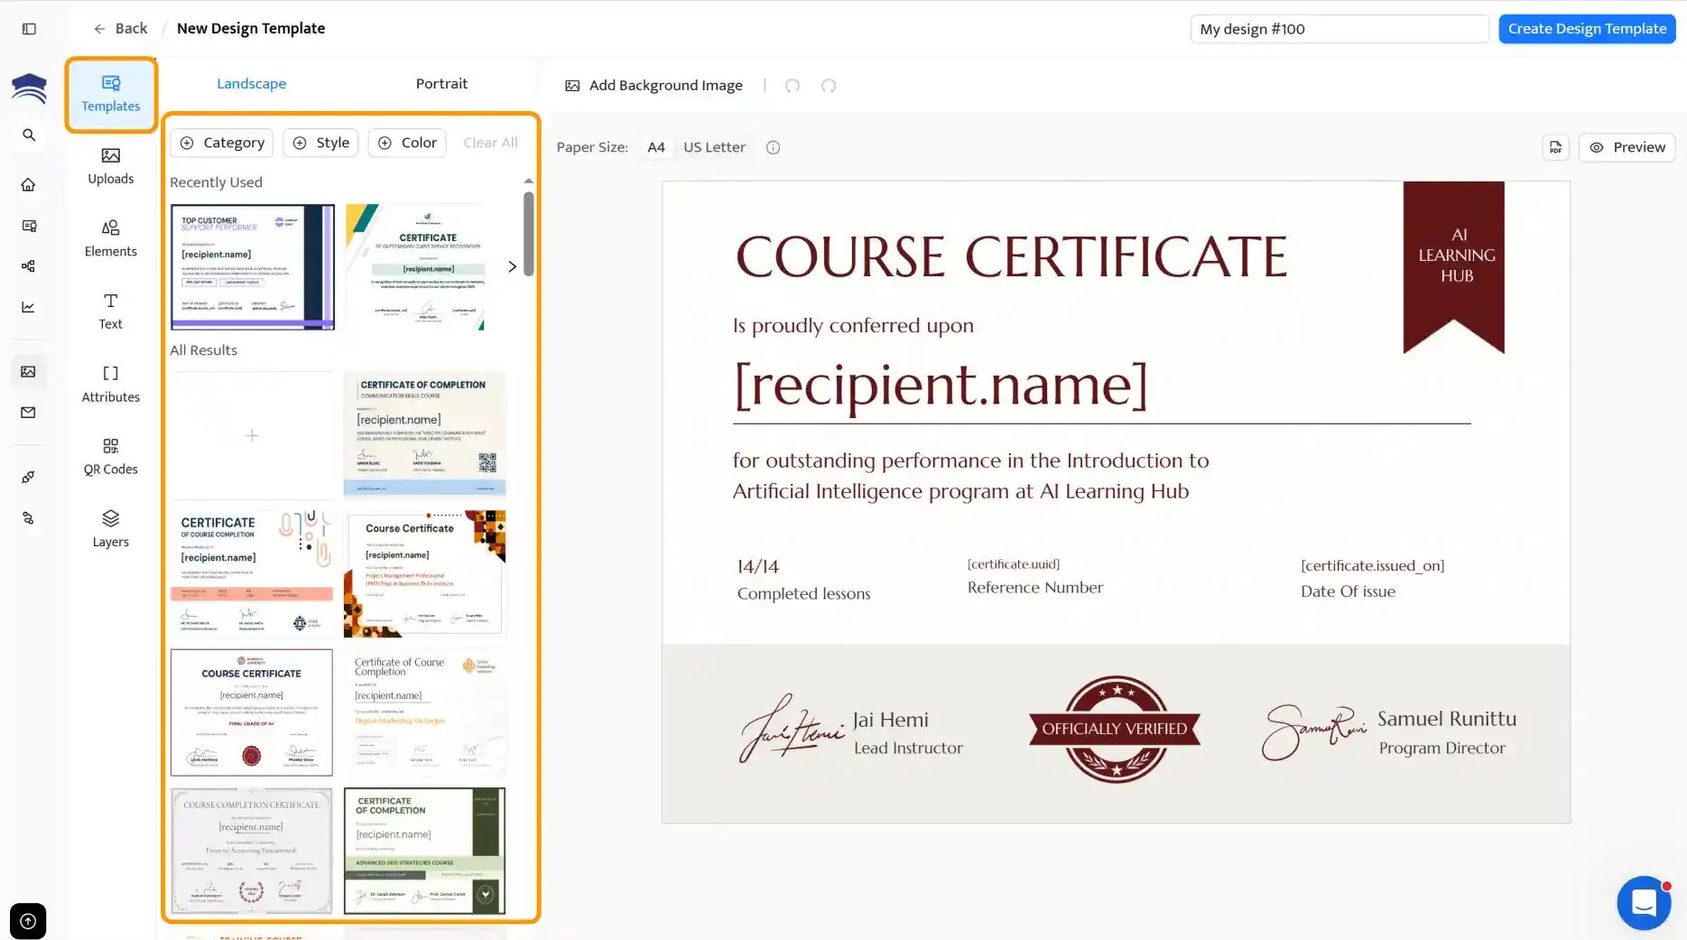The height and width of the screenshot is (940, 1687).
Task: Open the Layers panel
Action: point(111,530)
